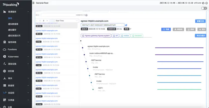Click the info icon at top right
This screenshot has height=108, width=209.
click(x=206, y=3)
